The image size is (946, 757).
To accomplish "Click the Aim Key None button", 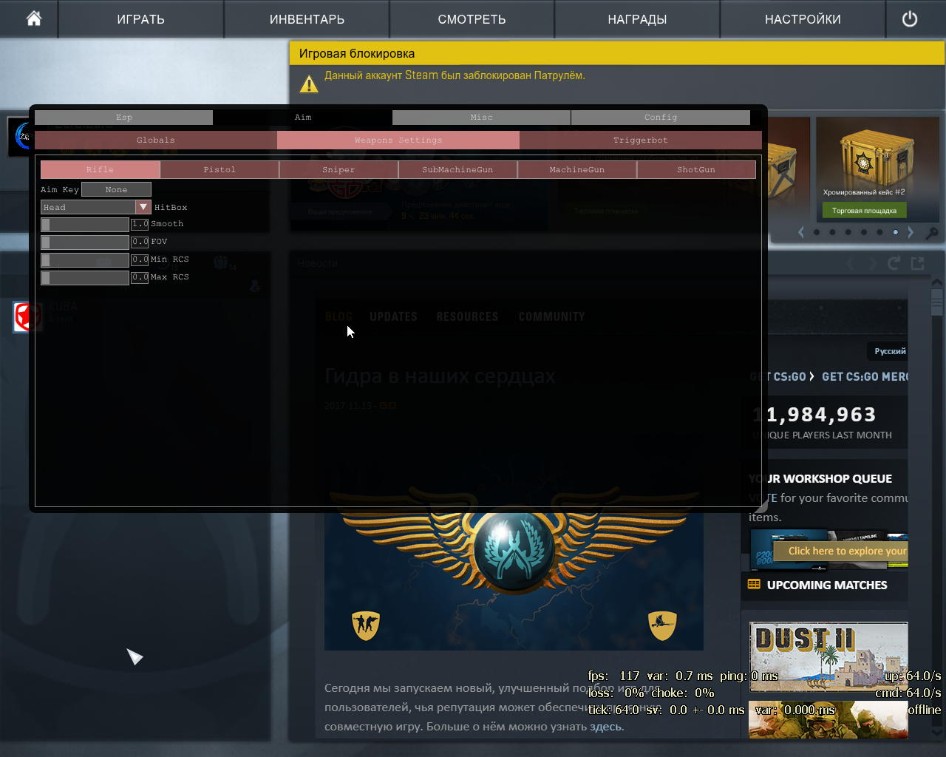I will (116, 189).
